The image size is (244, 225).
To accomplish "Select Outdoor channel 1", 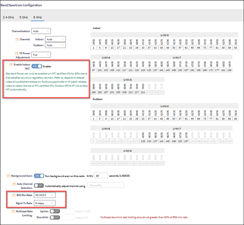I will pos(93,119).
